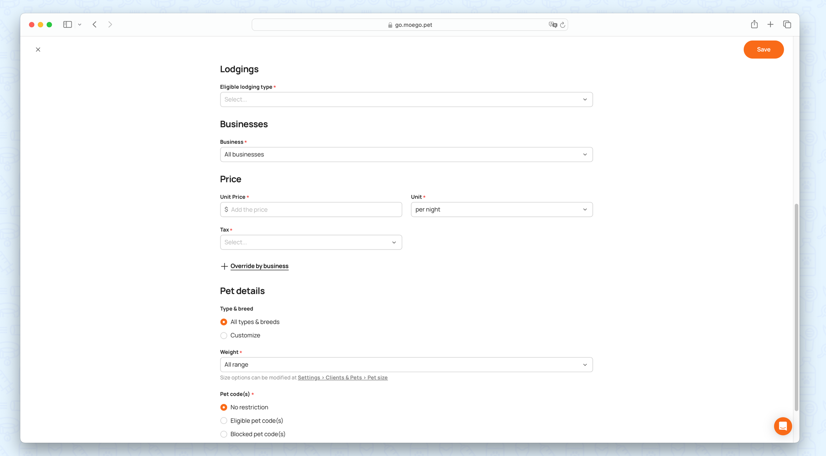
Task: Open the Eligible lodging type dropdown
Action: coord(406,100)
